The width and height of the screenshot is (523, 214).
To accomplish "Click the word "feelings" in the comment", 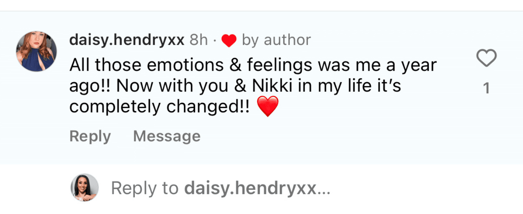I will (x=280, y=65).
